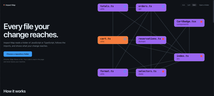Click 'domain' label under reservations.ts
The height and width of the screenshot is (96, 214).
pos(142,41)
